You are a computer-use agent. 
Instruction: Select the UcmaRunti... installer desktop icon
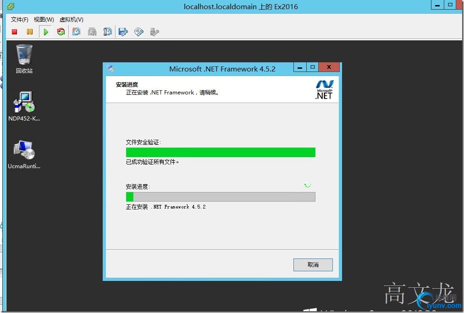point(24,154)
